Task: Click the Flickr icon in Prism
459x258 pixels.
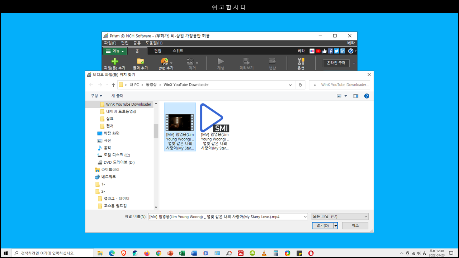Action: click(x=312, y=51)
